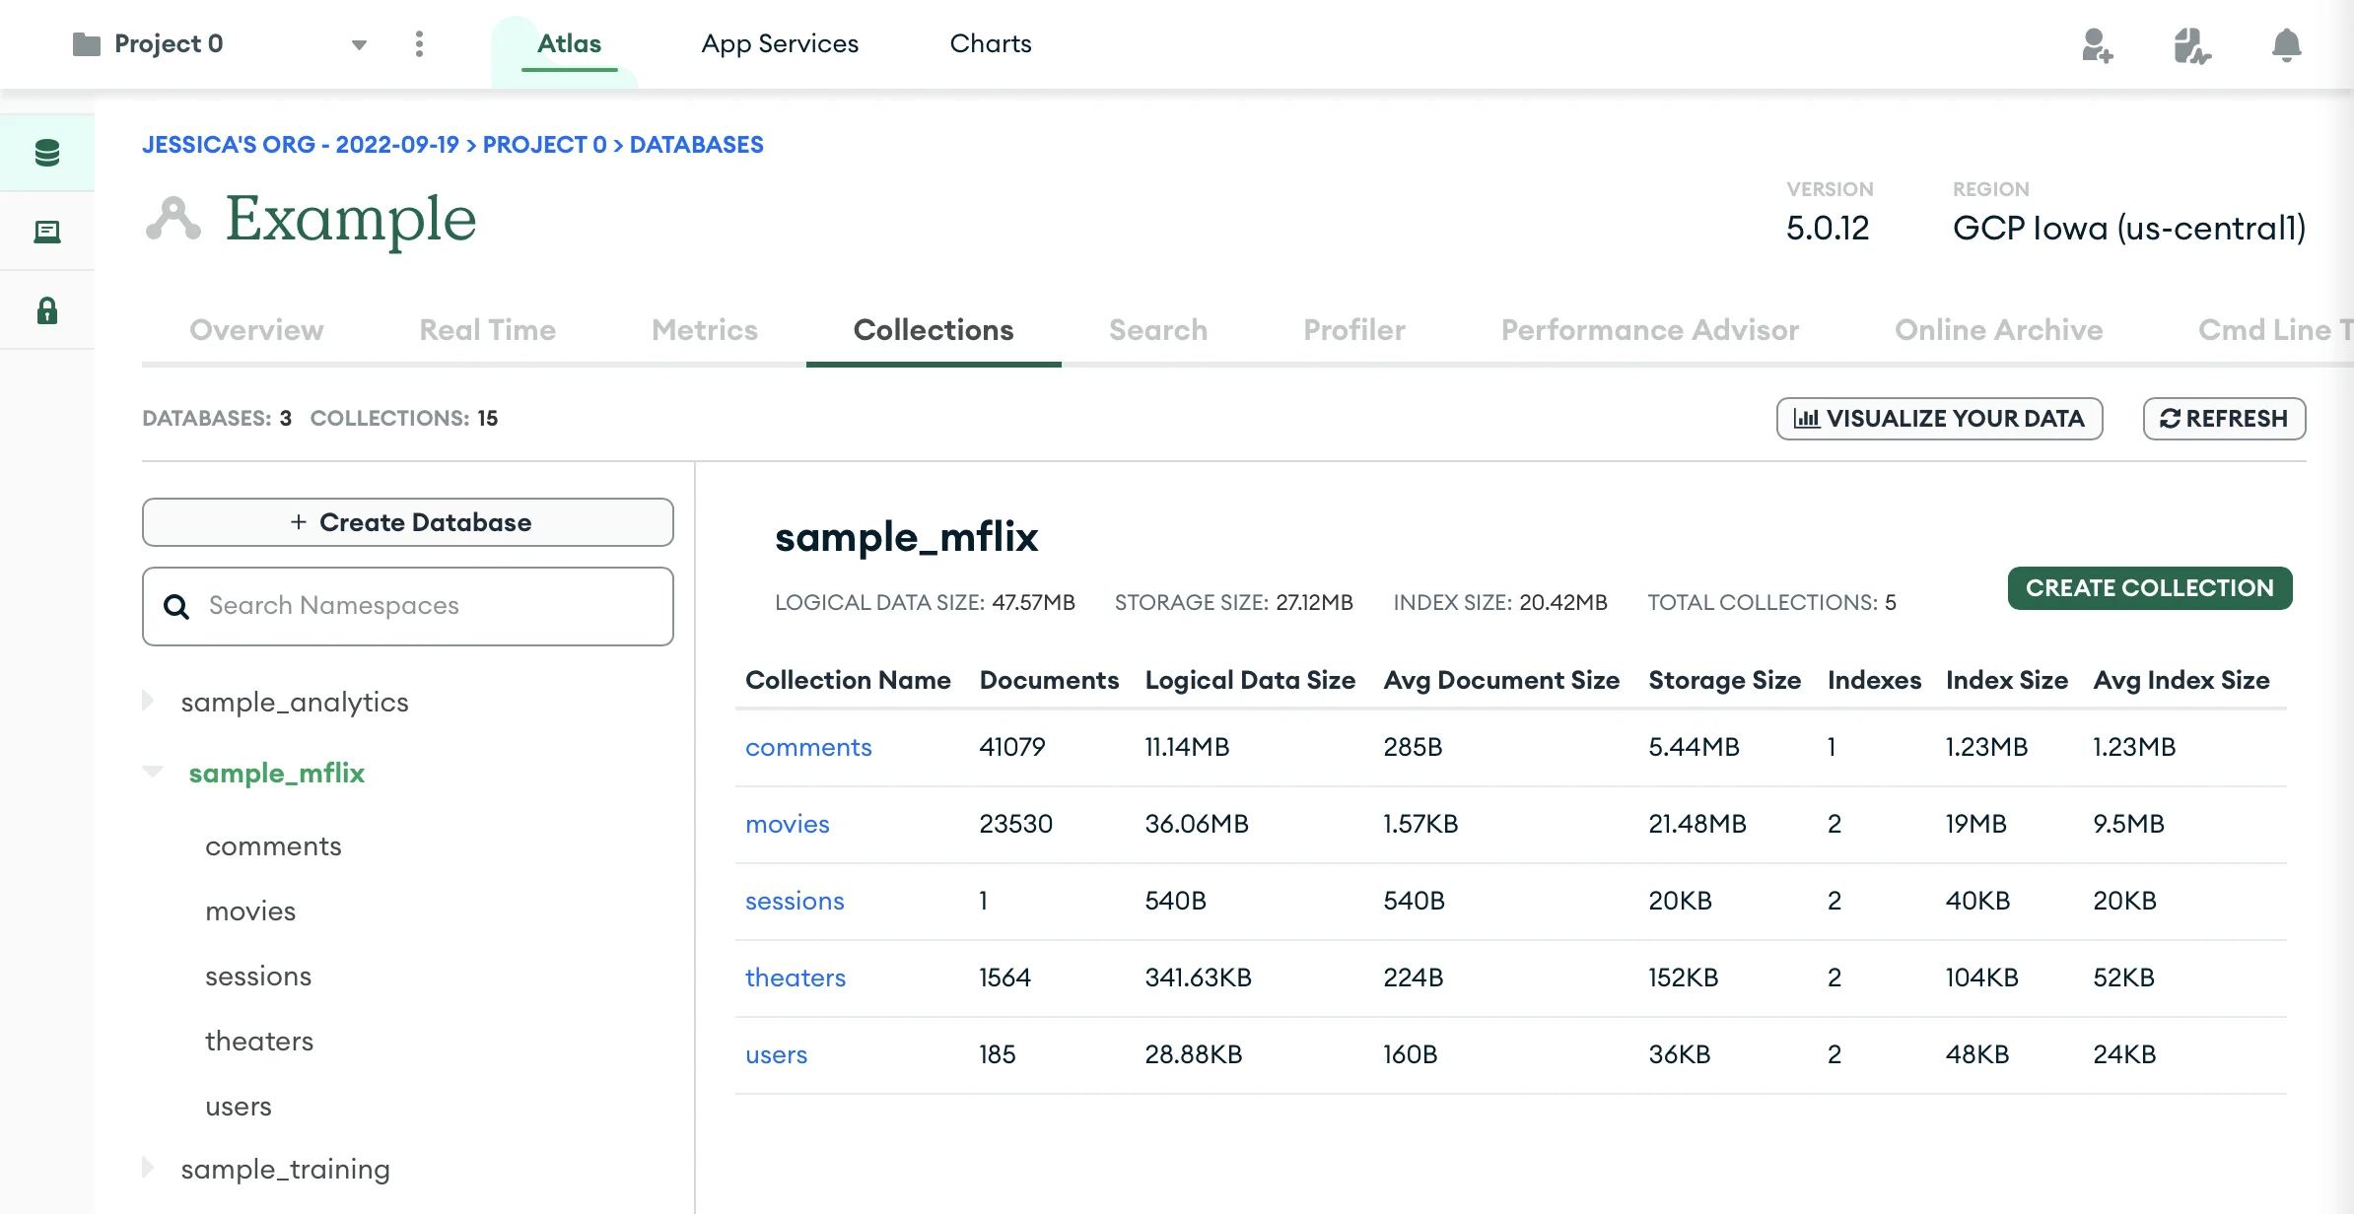Open the Project 0 dropdown arrow
Image resolution: width=2354 pixels, height=1214 pixels.
point(360,45)
